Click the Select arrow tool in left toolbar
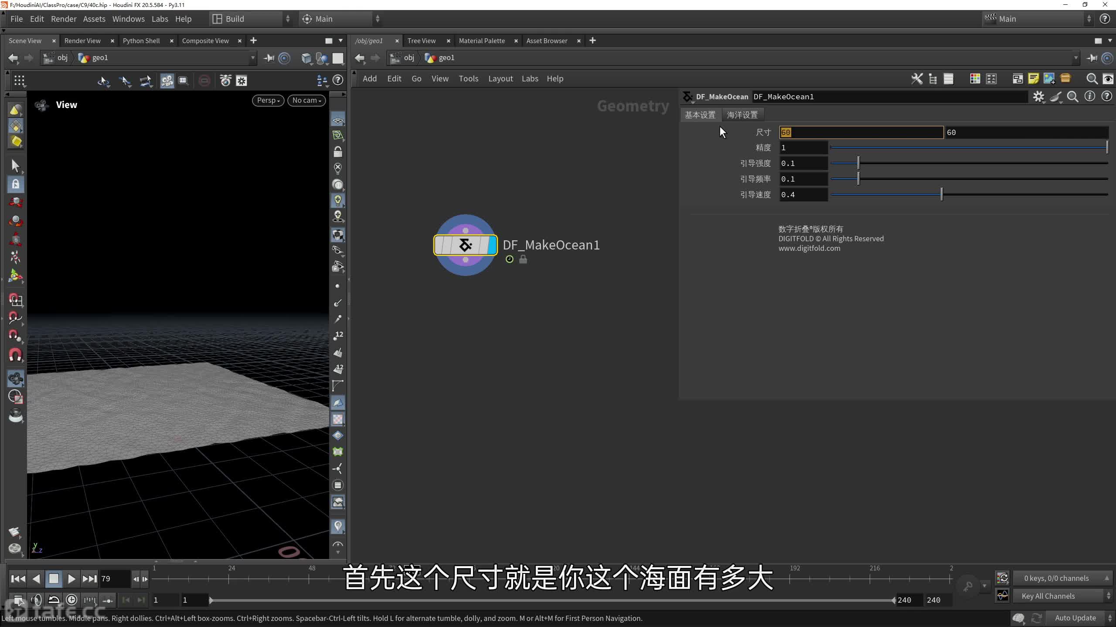Screen dimensions: 1116x627 16,166
